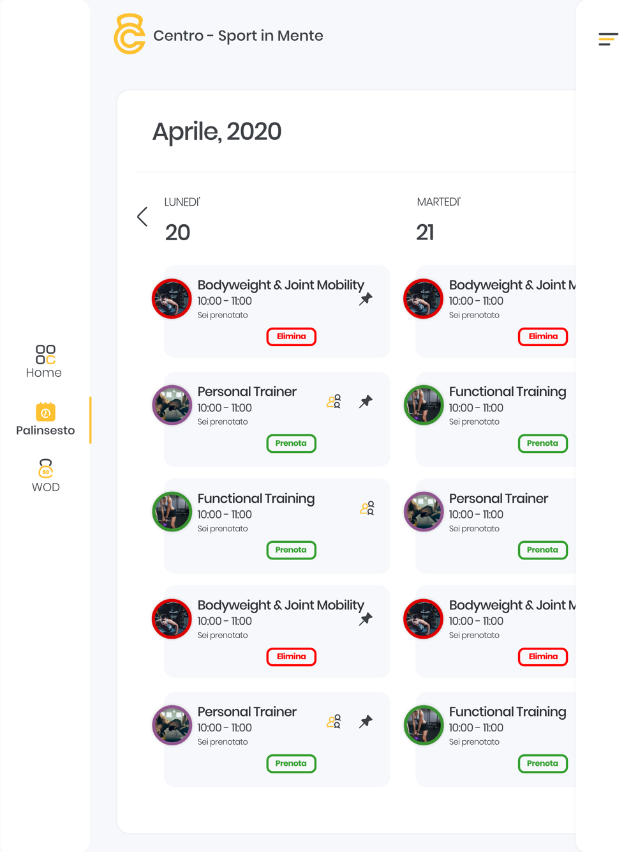Open the hamburger menu

608,40
